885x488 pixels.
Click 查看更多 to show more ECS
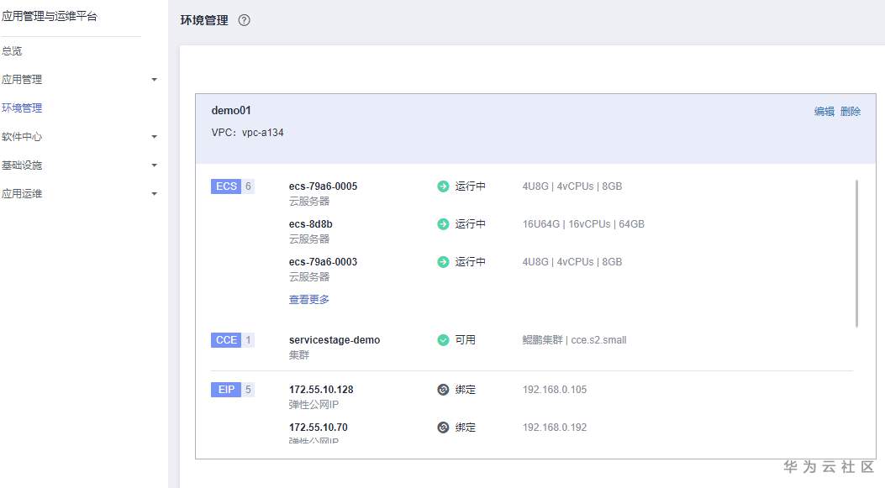(309, 300)
